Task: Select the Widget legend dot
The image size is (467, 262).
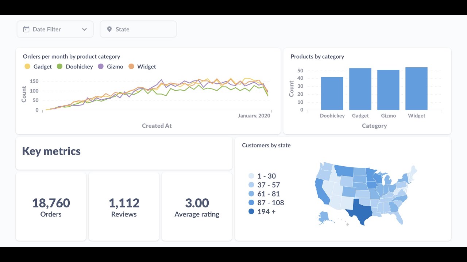Action: click(131, 67)
